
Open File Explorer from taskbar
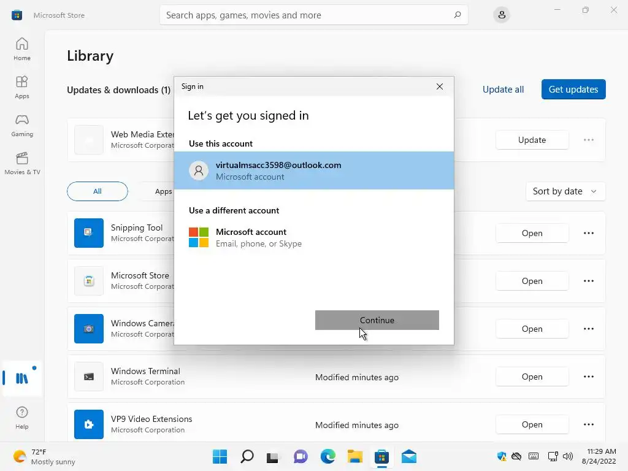355,456
